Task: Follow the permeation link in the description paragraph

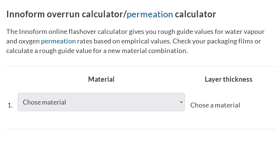Action: coord(58,41)
